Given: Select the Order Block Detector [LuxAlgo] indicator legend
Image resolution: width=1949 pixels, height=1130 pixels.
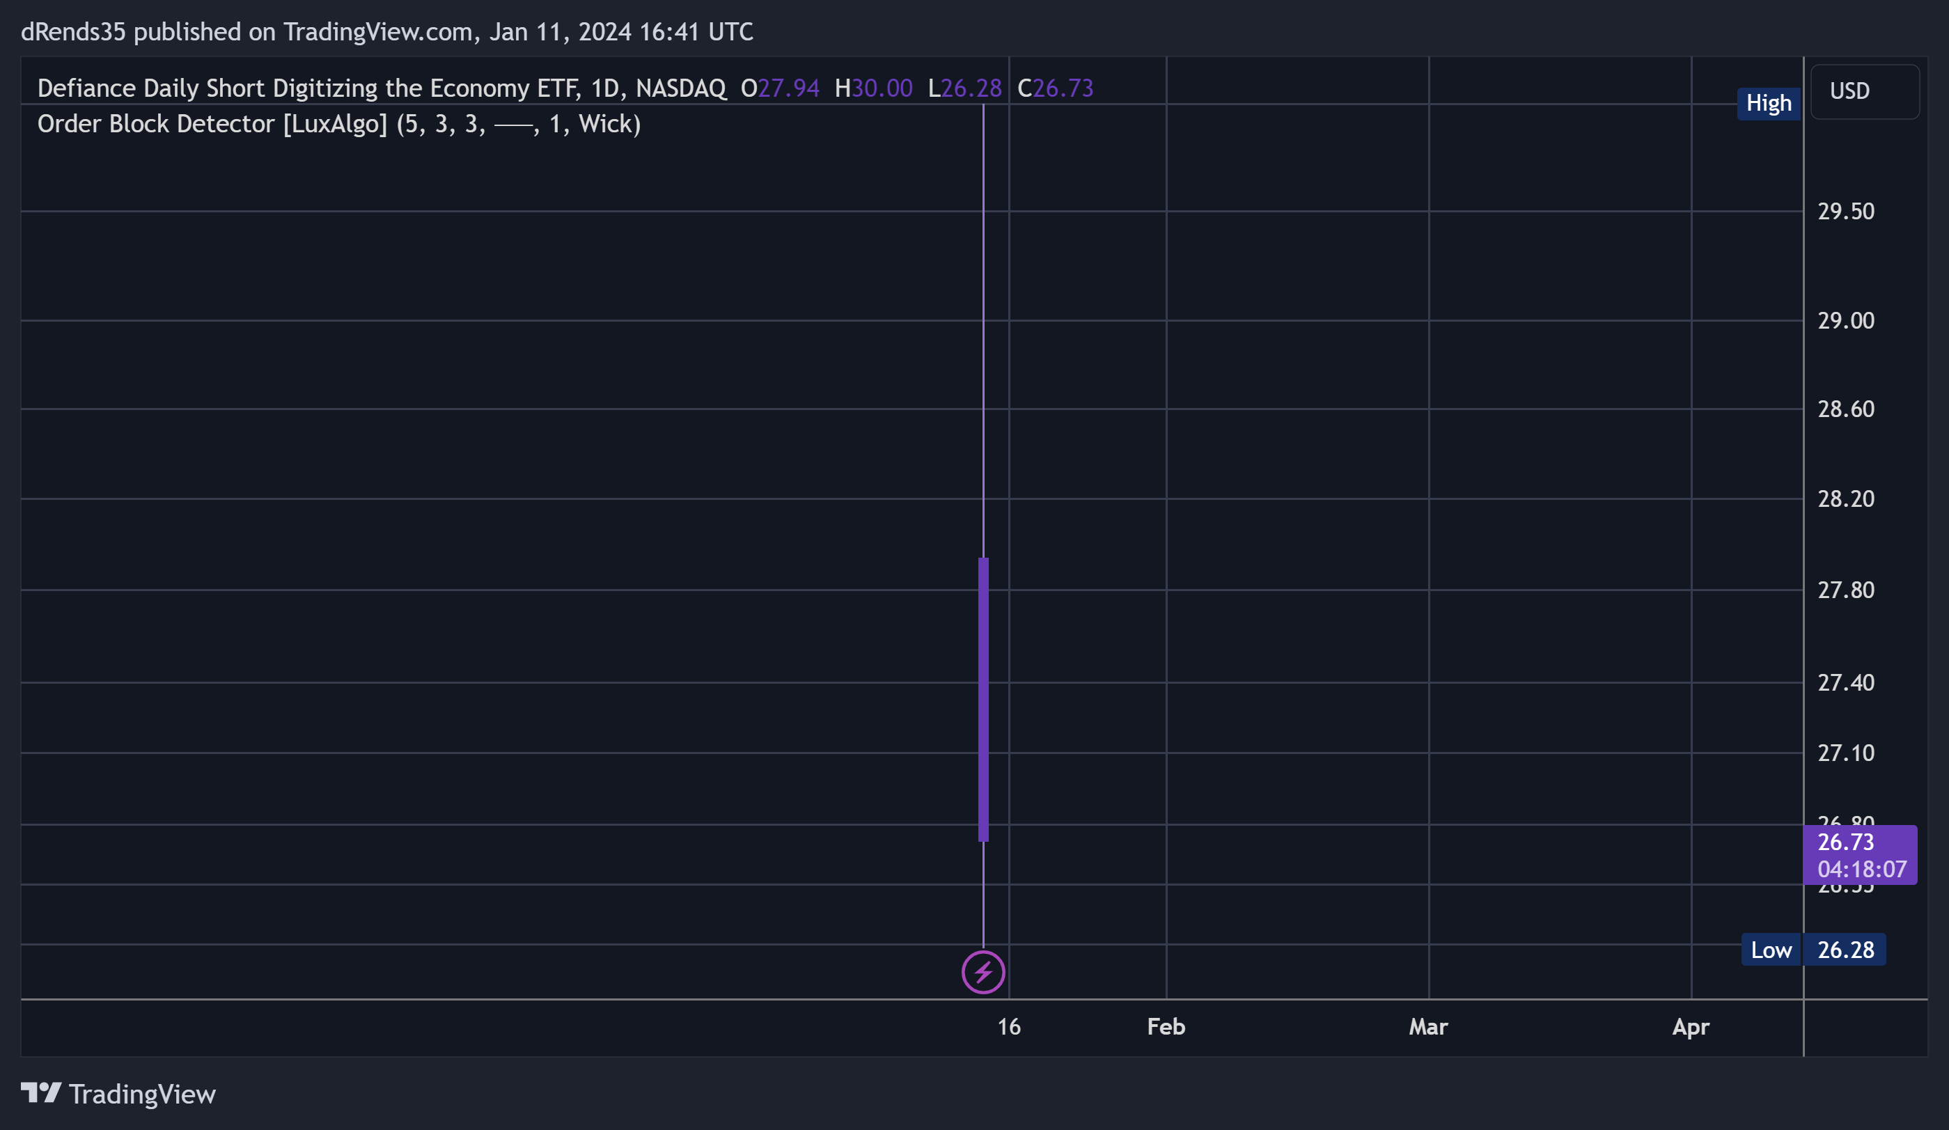Looking at the screenshot, I should [x=338, y=124].
